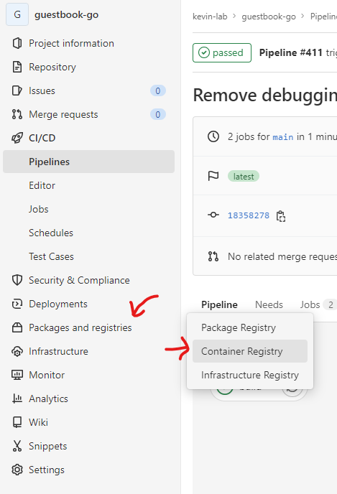The image size is (337, 494).
Task: Open the main branch link
Action: tap(283, 137)
